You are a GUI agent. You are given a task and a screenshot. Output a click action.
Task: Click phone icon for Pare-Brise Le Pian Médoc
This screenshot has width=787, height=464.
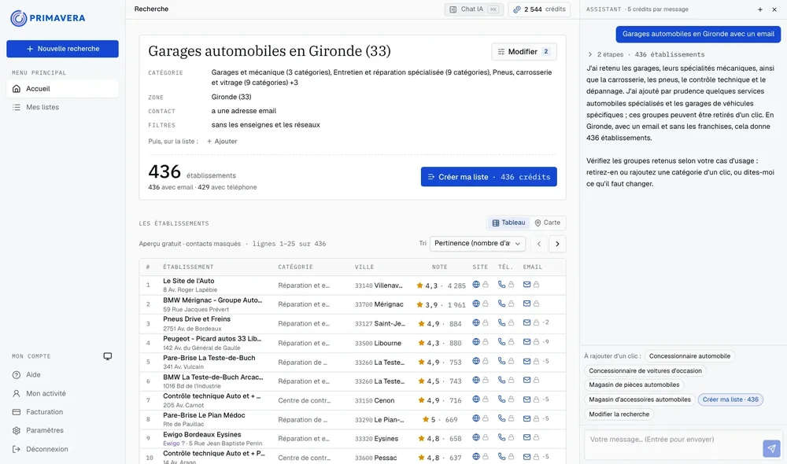coord(501,418)
